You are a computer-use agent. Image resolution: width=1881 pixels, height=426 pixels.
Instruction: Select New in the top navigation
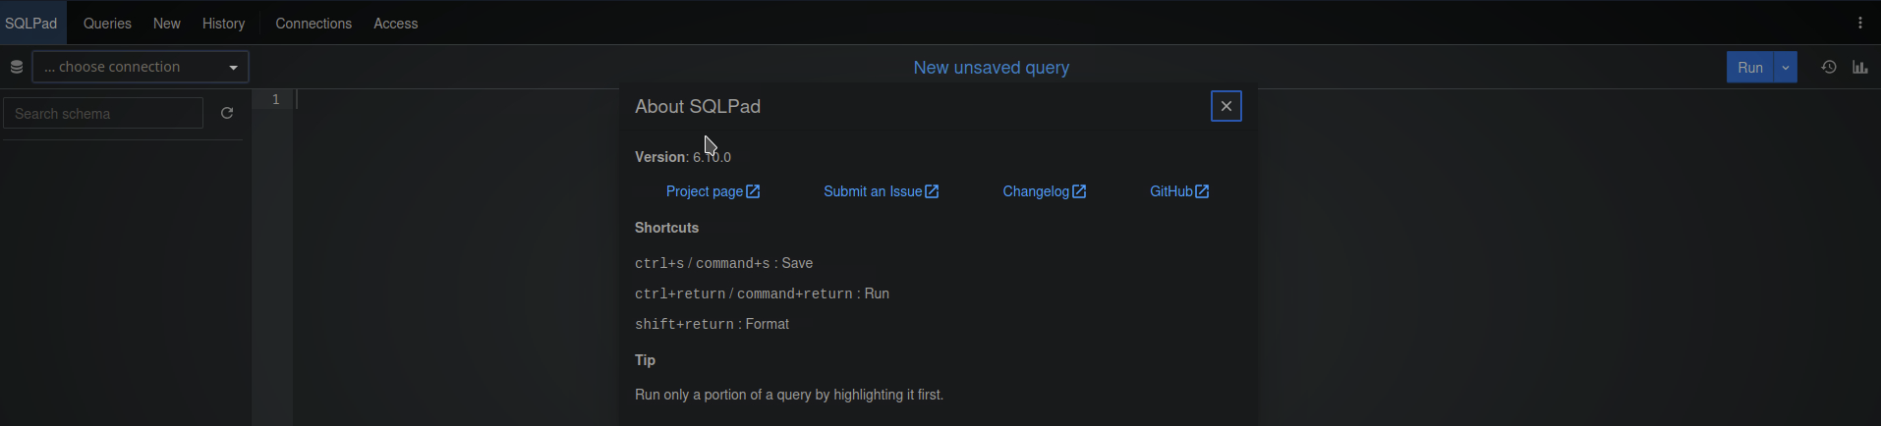coord(166,23)
